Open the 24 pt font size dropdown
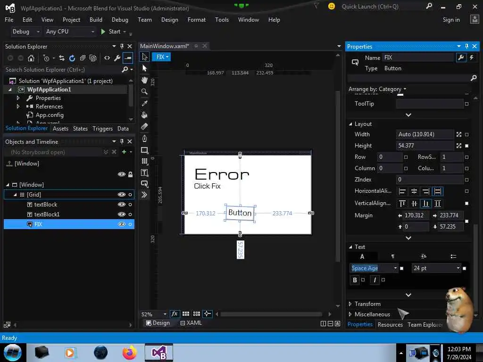 tap(458, 268)
